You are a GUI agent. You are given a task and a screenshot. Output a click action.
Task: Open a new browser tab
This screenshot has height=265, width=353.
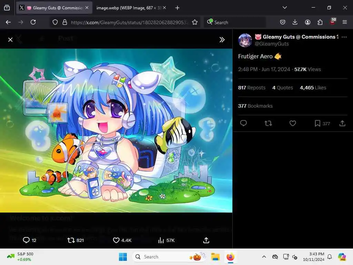(178, 8)
